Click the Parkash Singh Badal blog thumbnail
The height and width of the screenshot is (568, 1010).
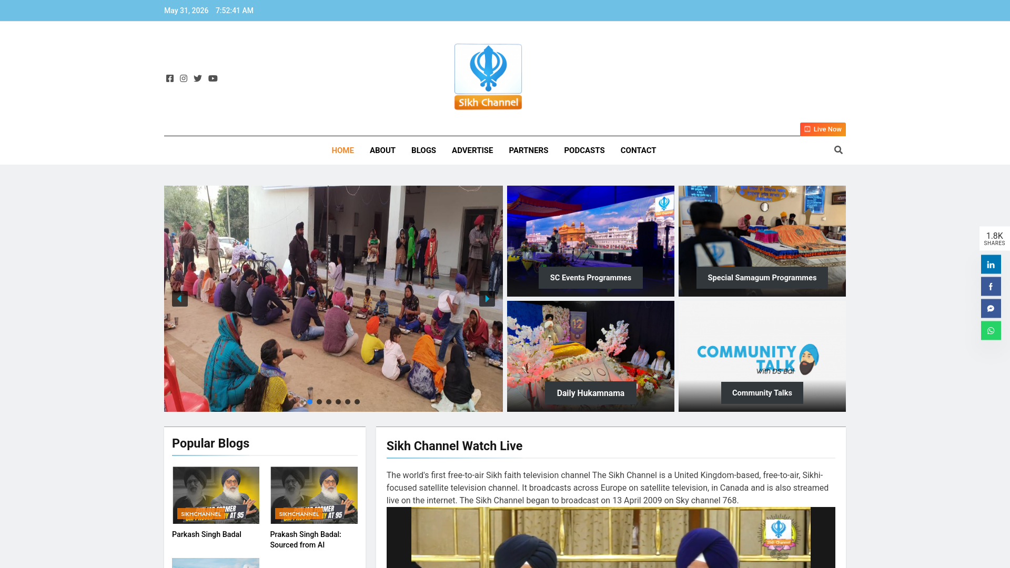(x=216, y=495)
